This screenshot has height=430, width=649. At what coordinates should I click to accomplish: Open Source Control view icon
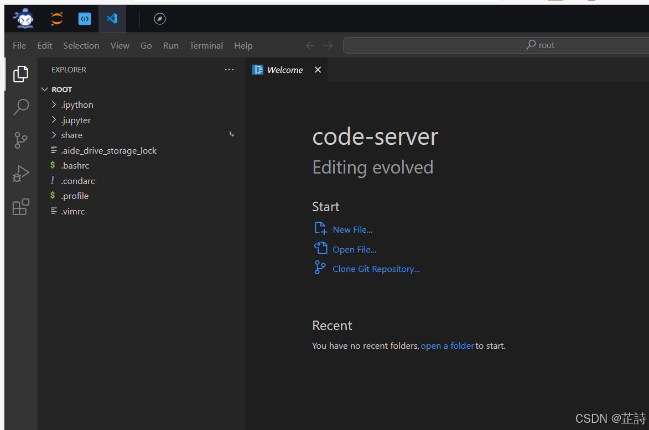tap(20, 140)
